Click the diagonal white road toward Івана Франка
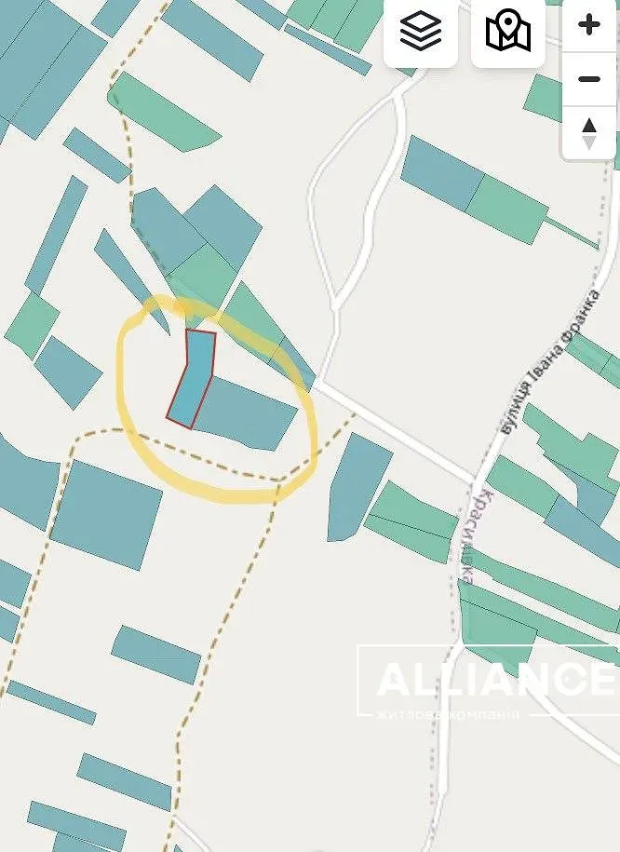620x852 pixels. coord(396,431)
